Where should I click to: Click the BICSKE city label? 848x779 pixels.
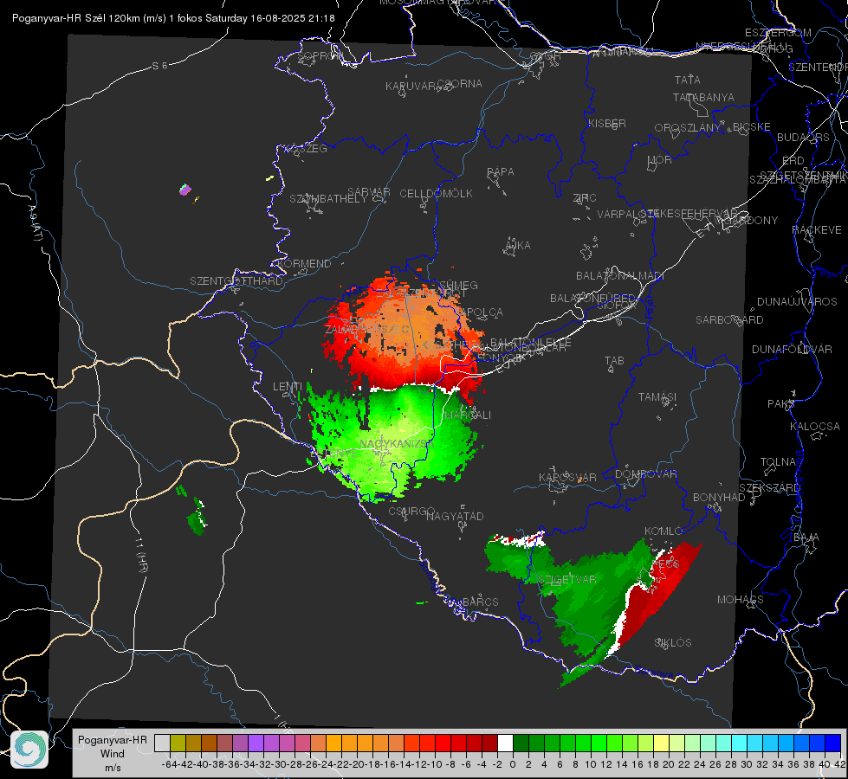click(752, 126)
